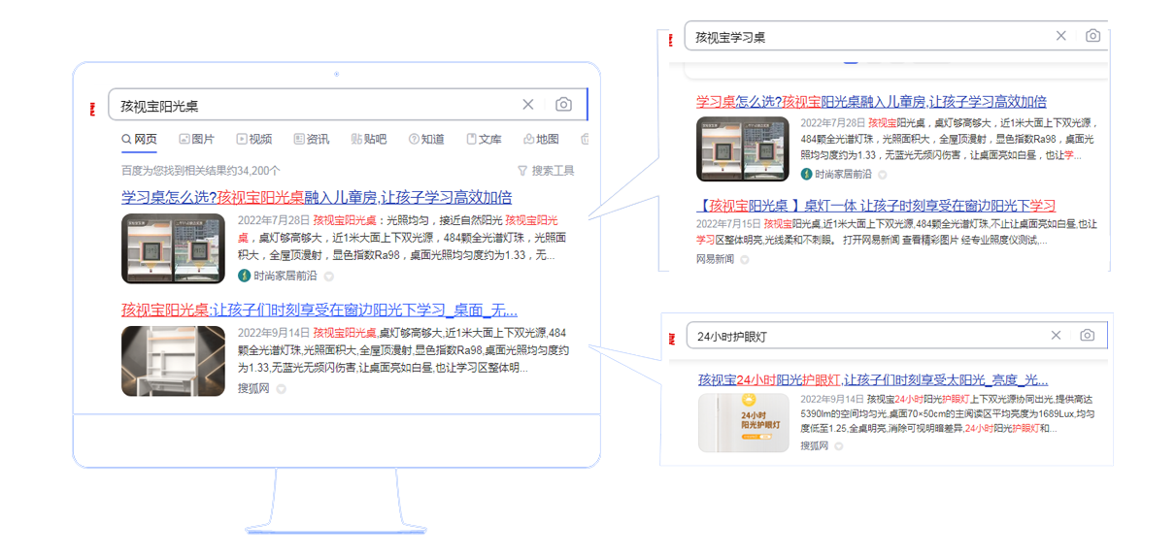The height and width of the screenshot is (556, 1176).
Task: Switch to the 视频 tab
Action: coord(254,140)
